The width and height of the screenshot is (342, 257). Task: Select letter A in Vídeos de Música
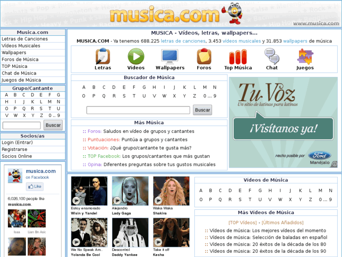[201, 191]
